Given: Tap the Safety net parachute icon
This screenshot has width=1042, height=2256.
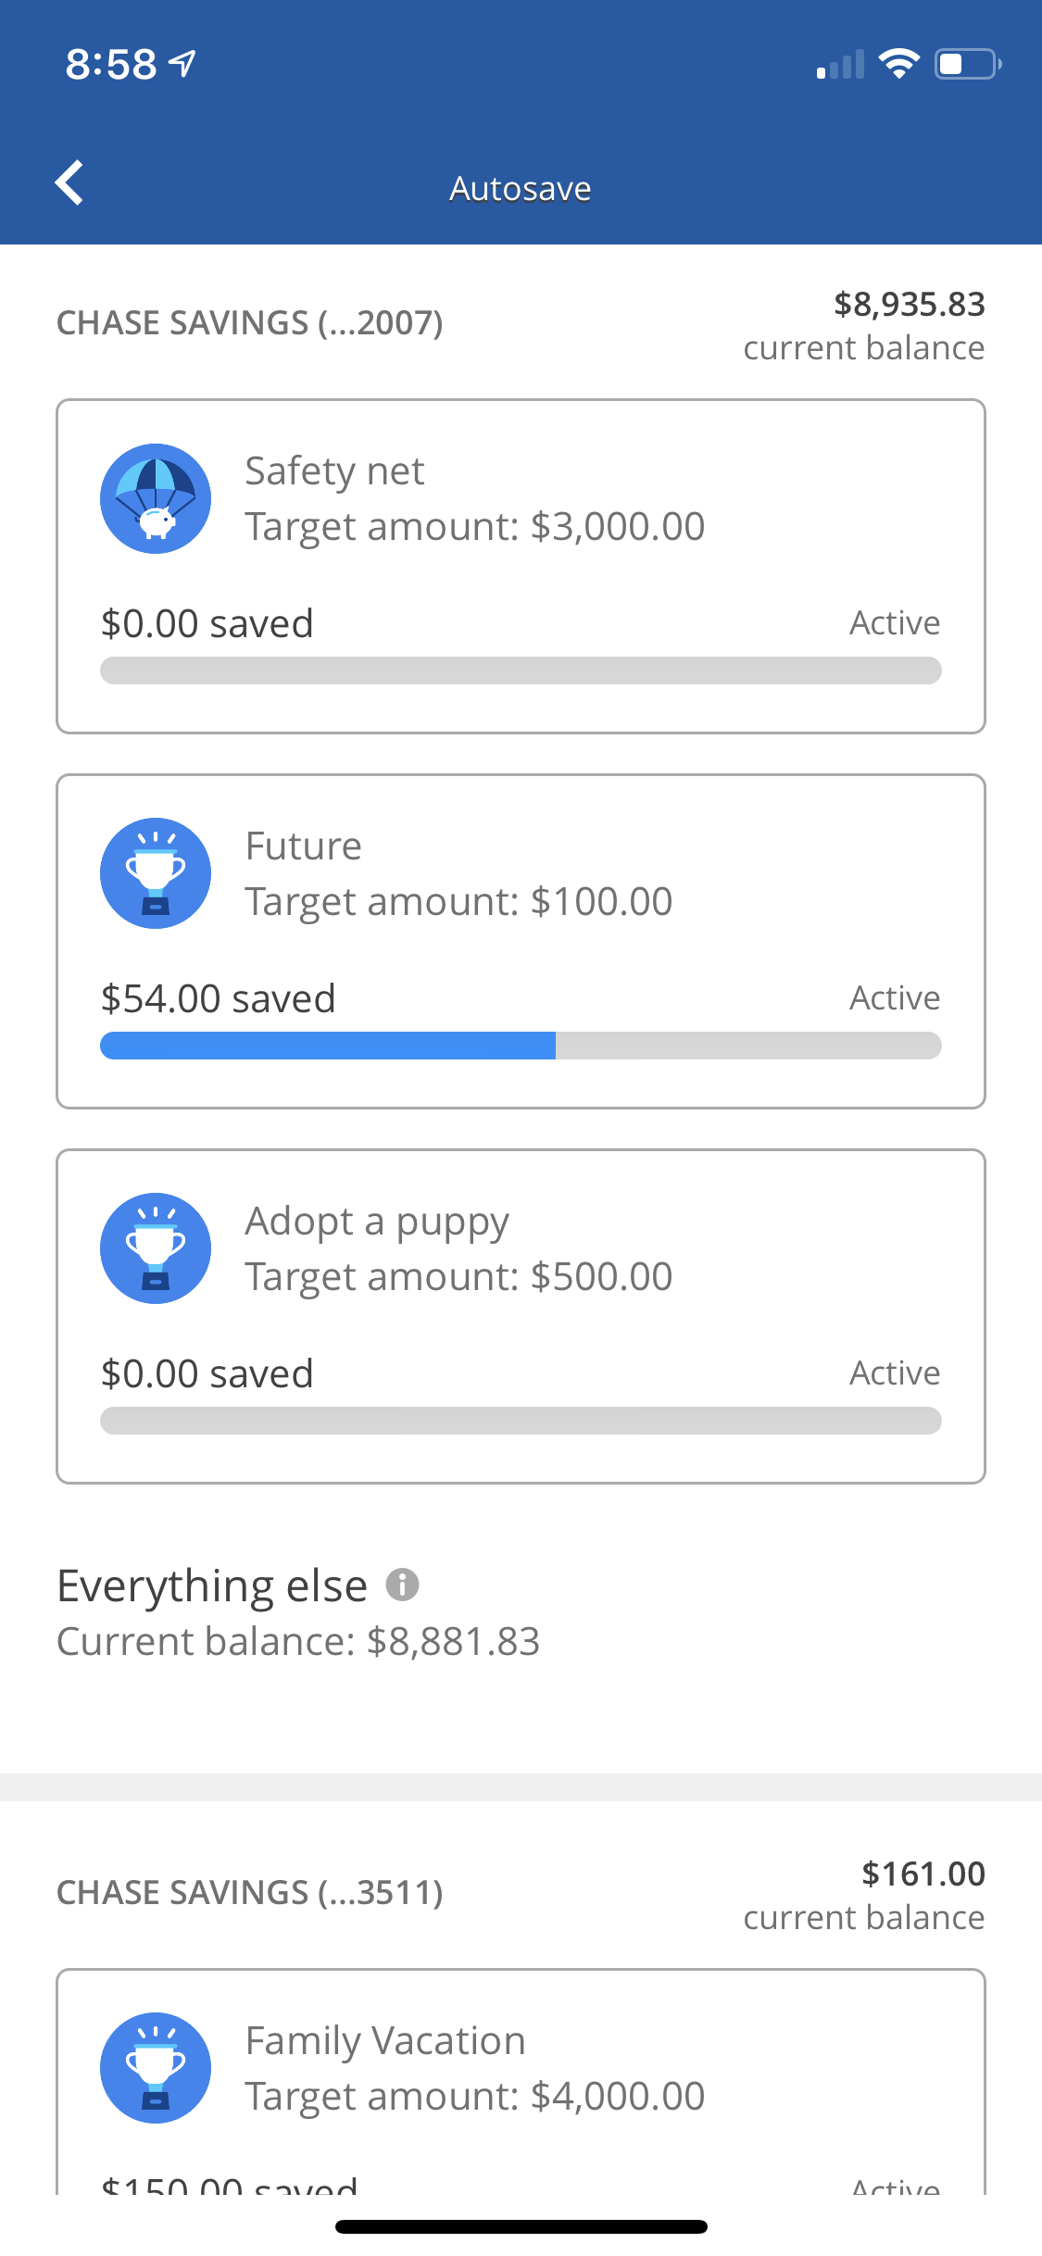Looking at the screenshot, I should [x=156, y=499].
